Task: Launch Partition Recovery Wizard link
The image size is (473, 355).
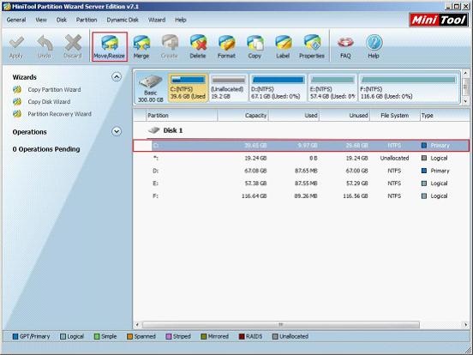Action: pyautogui.click(x=59, y=114)
